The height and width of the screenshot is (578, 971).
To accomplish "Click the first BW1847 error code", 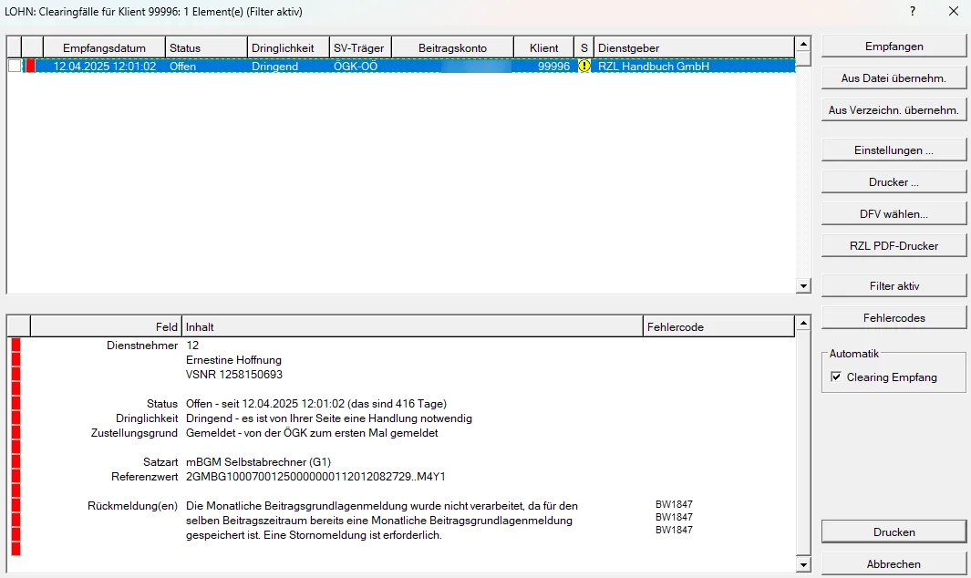I will (x=674, y=504).
